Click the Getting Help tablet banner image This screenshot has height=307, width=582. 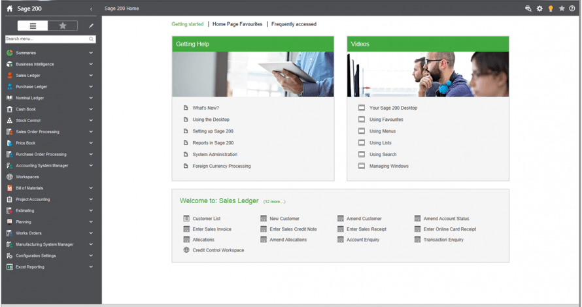(253, 74)
